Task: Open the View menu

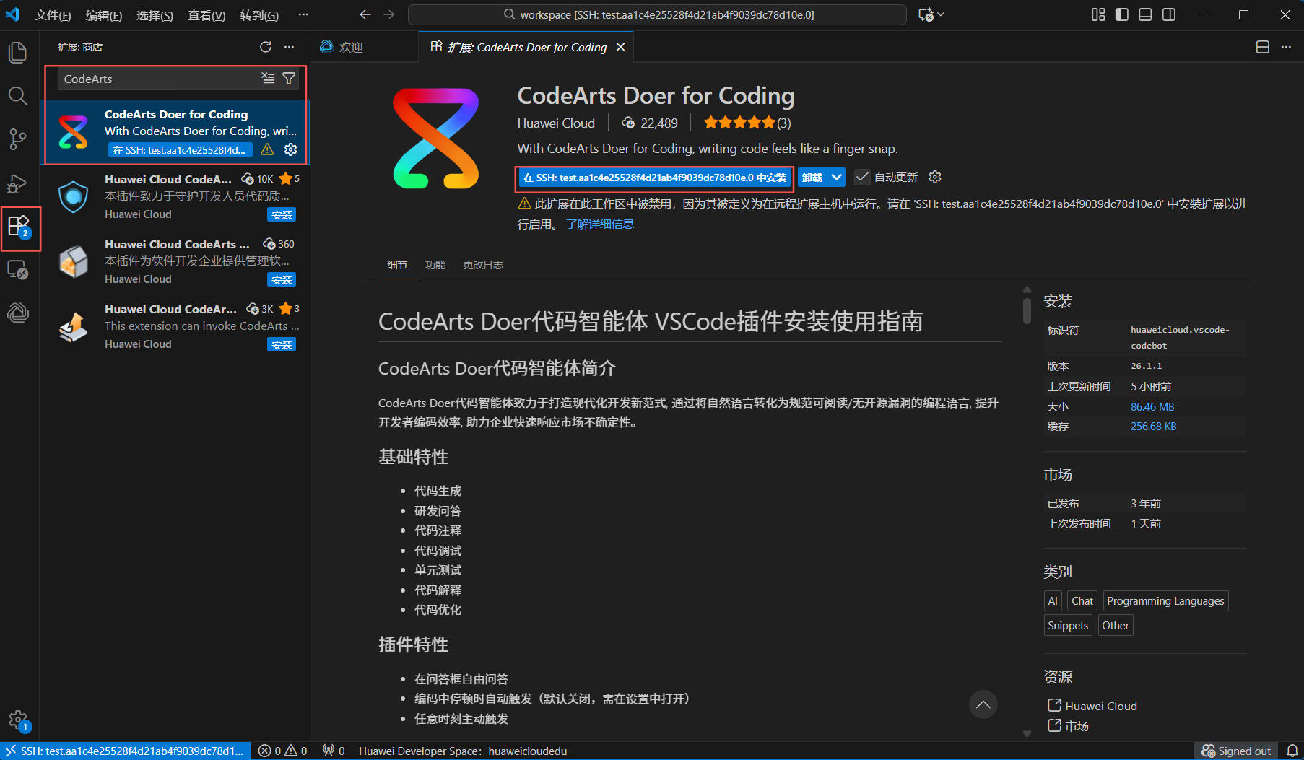Action: point(207,15)
